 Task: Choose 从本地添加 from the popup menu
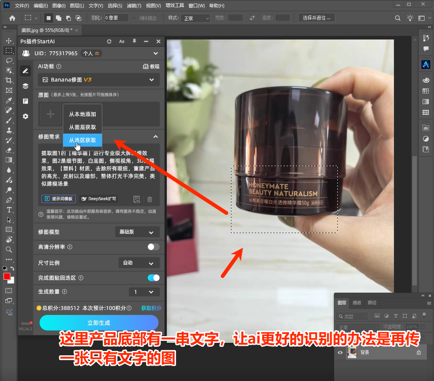click(82, 115)
